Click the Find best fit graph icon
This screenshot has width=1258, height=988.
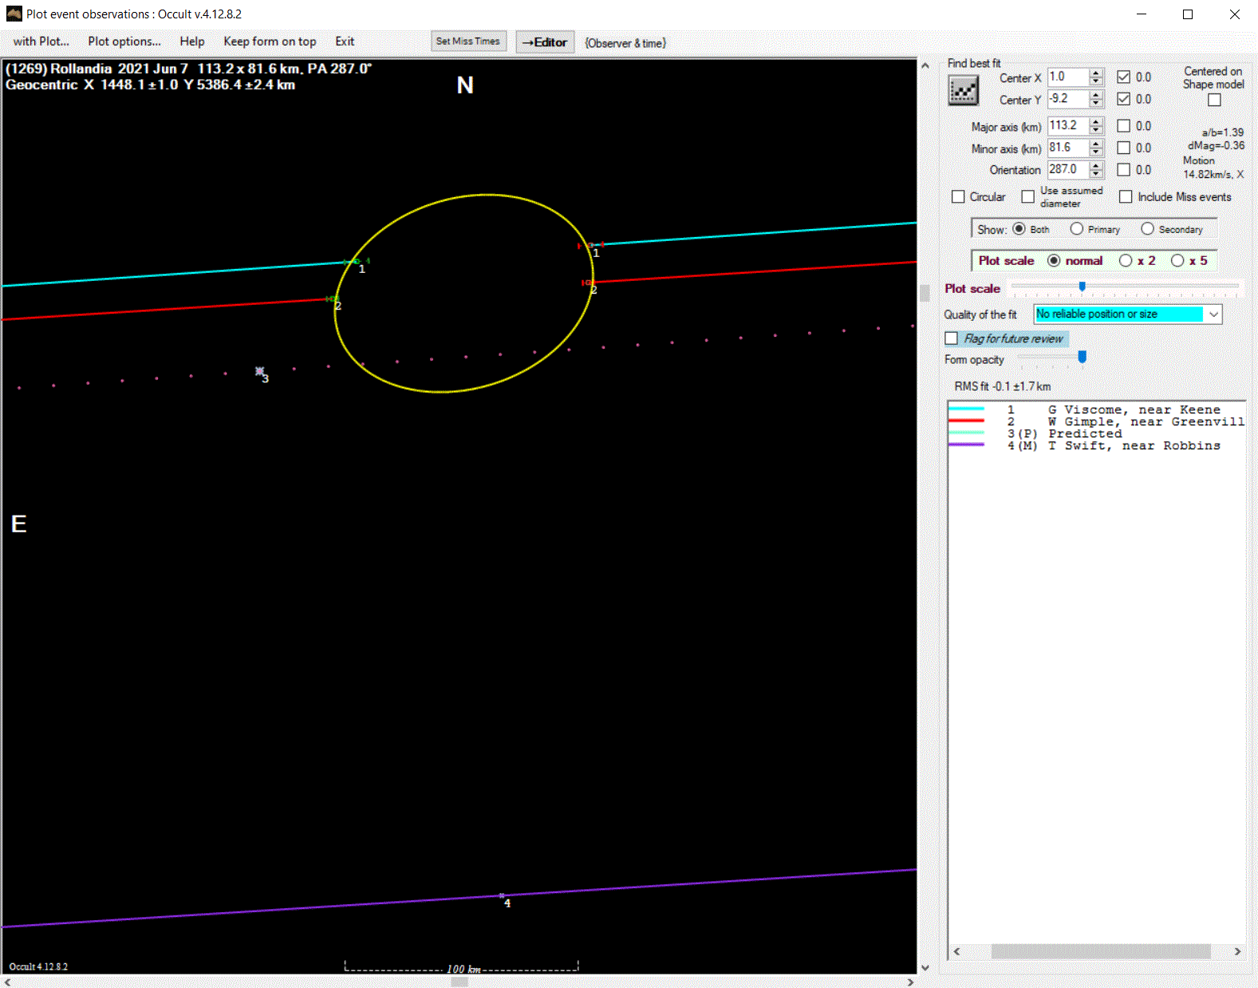coord(963,90)
